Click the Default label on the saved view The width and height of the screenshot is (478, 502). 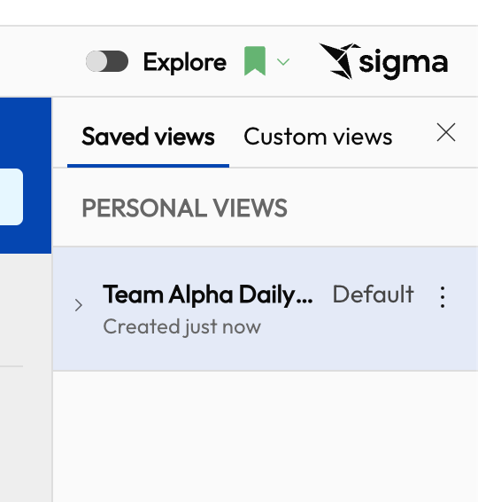pyautogui.click(x=373, y=294)
